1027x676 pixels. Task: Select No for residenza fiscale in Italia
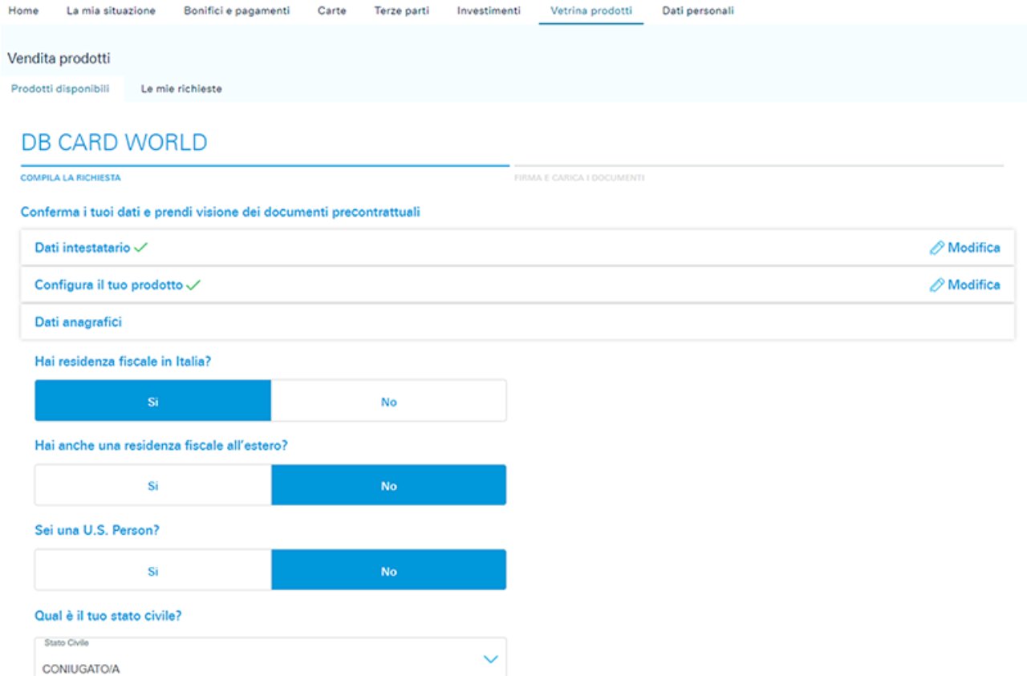click(388, 401)
